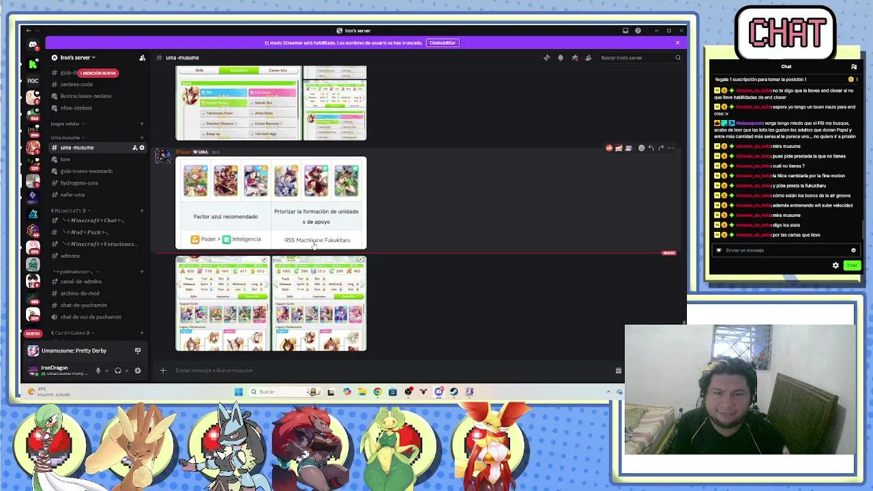Open the Windows Start menu

[238, 392]
